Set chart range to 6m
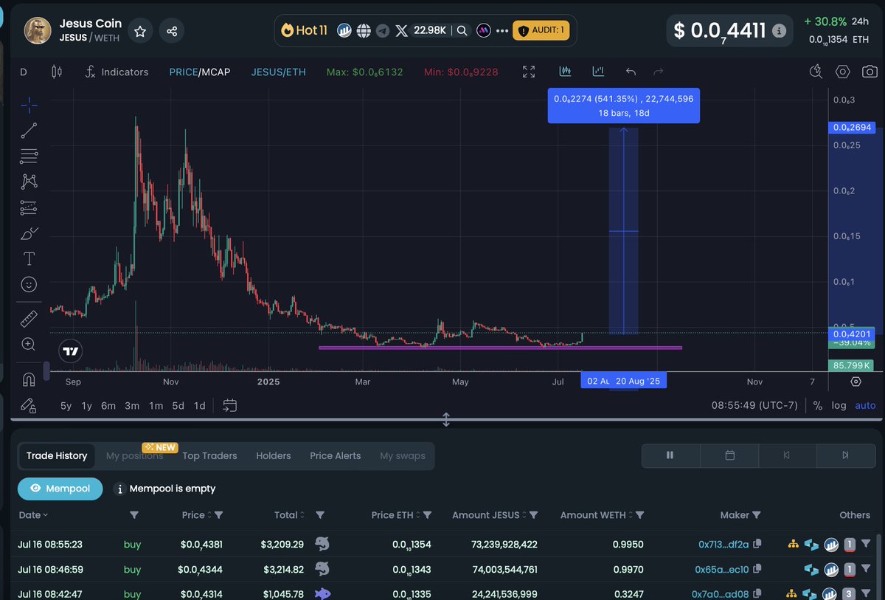This screenshot has height=600, width=885. 108,405
